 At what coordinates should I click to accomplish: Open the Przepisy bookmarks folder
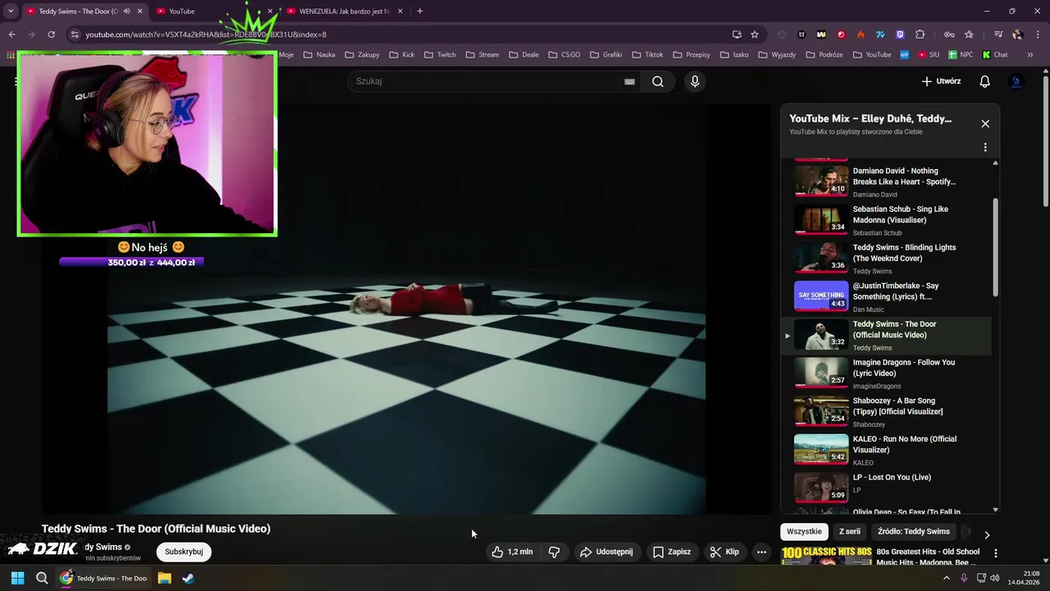[x=692, y=55]
